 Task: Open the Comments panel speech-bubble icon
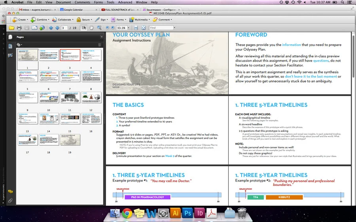click(x=10, y=192)
